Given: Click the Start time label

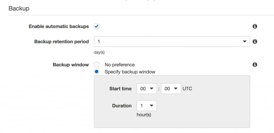Looking at the screenshot, I should [120, 89].
